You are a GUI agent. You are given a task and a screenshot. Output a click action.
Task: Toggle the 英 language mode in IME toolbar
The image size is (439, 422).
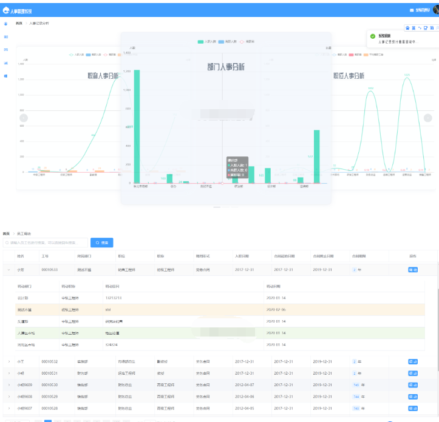[413, 28]
